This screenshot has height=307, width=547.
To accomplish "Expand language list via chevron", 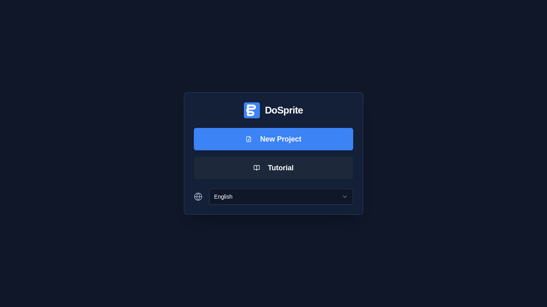I will pyautogui.click(x=345, y=197).
